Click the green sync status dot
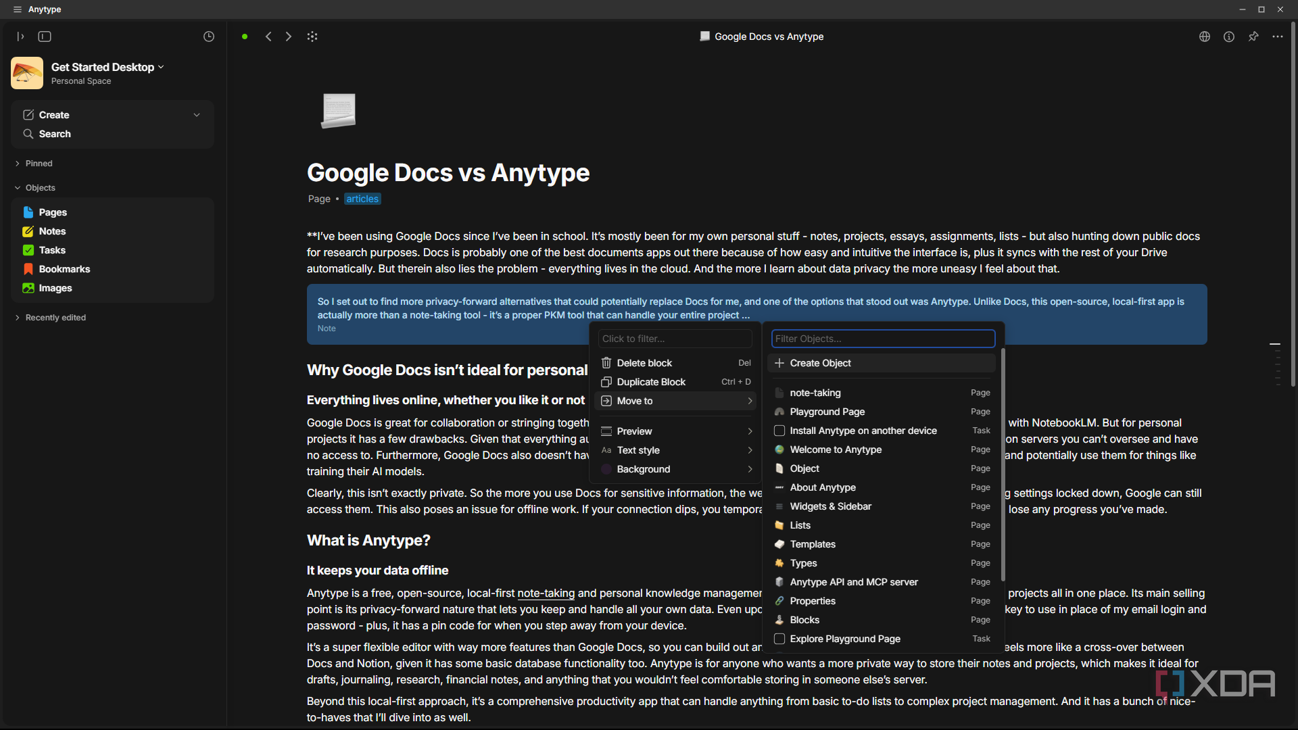The image size is (1298, 730). (245, 36)
